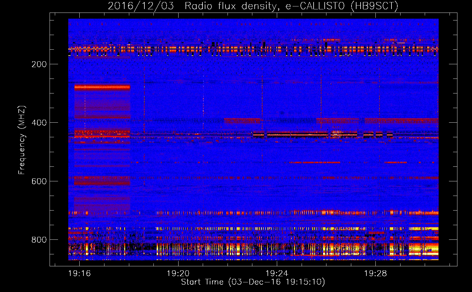Click the "Start Time (03-Dec-16 19:15:10)" axis label
This screenshot has width=472, height=292.
tap(253, 282)
